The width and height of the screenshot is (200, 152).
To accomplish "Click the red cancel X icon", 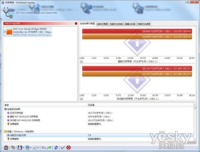I will click(x=68, y=148).
